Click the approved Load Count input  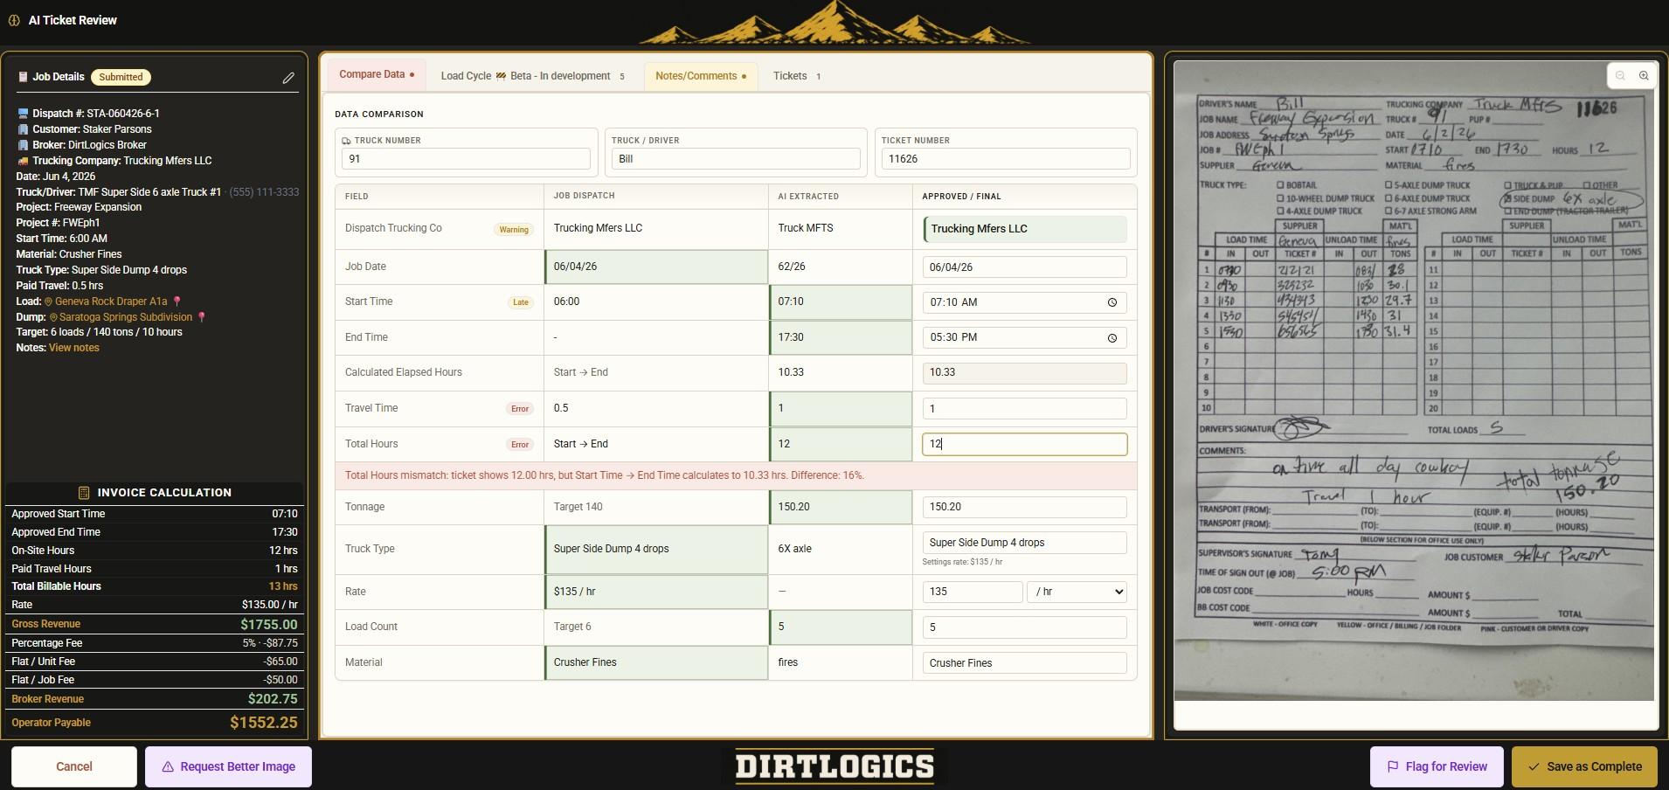click(1025, 627)
